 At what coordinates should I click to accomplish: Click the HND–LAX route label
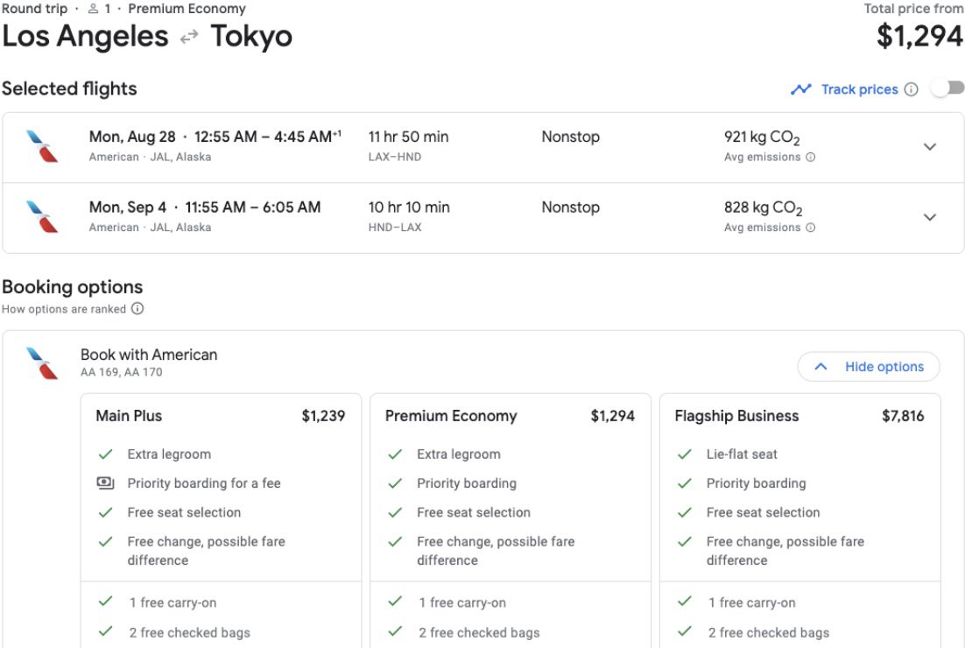point(395,227)
